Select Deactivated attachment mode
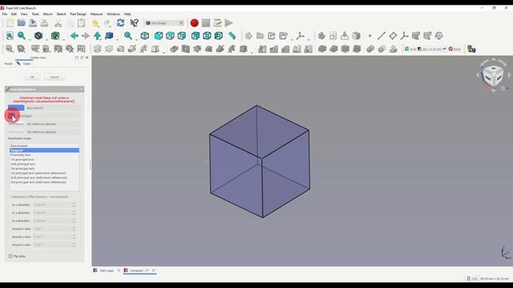This screenshot has width=513, height=288. pos(45,146)
